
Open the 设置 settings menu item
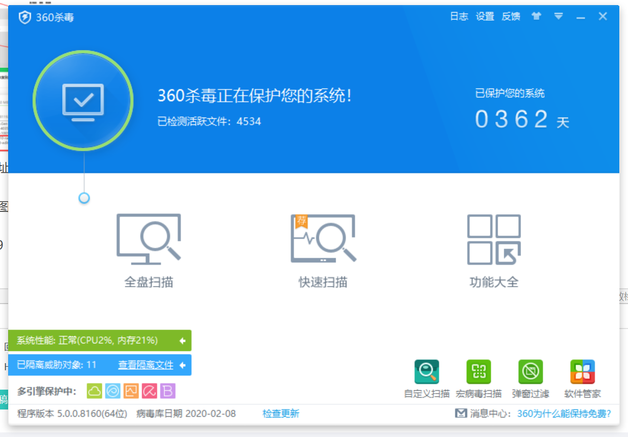(485, 16)
